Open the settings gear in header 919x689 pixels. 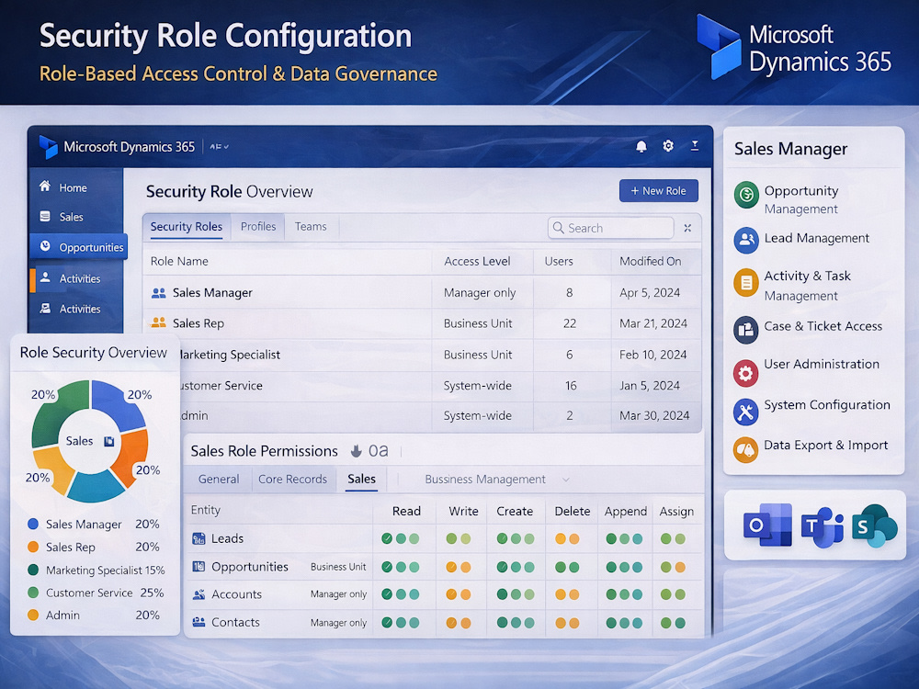pyautogui.click(x=668, y=146)
